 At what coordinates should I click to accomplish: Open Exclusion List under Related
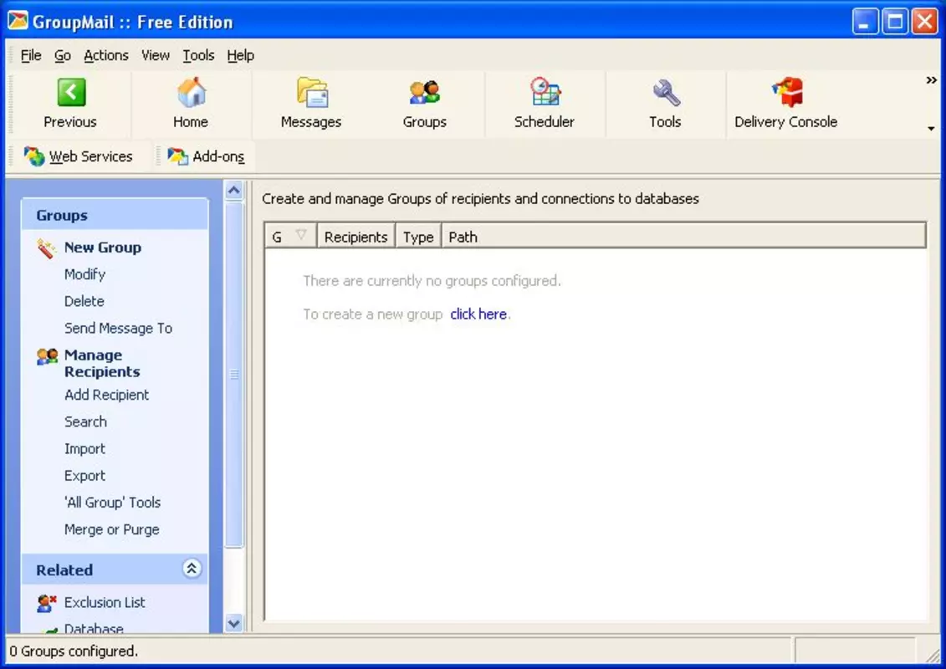coord(105,603)
